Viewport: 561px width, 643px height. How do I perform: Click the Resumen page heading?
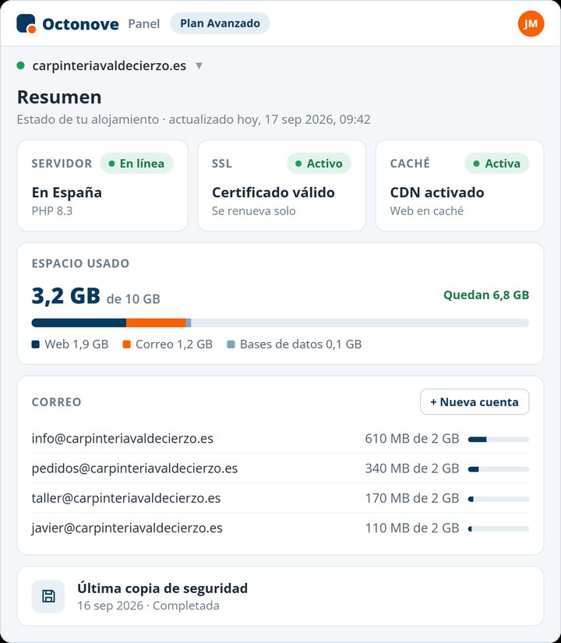tap(59, 97)
